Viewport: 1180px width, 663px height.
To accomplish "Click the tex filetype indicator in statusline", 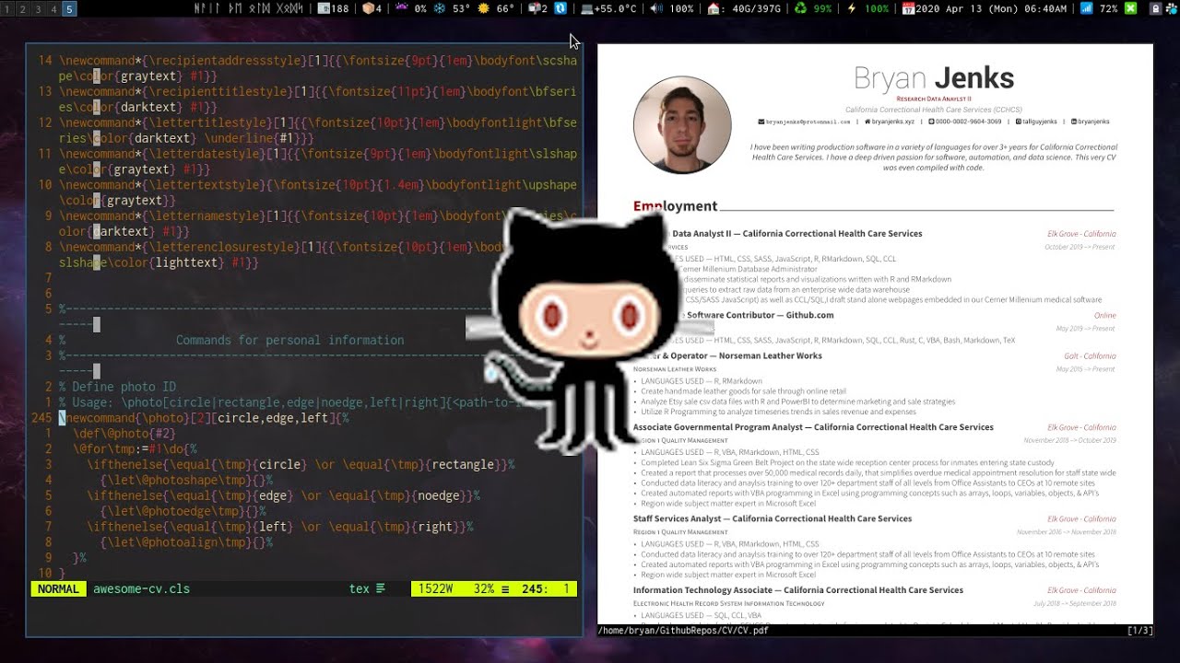I will (x=360, y=588).
